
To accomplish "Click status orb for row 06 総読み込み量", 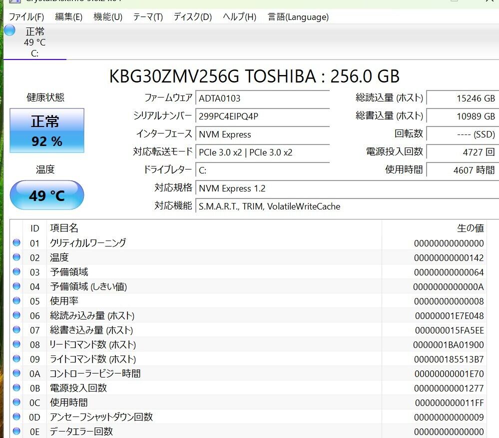I will point(16,315).
